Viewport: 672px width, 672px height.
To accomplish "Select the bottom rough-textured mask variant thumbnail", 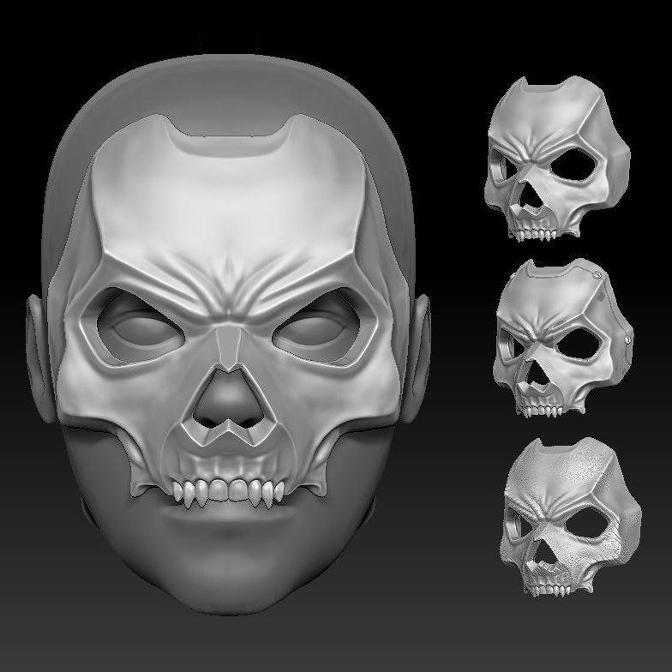I will (x=571, y=518).
